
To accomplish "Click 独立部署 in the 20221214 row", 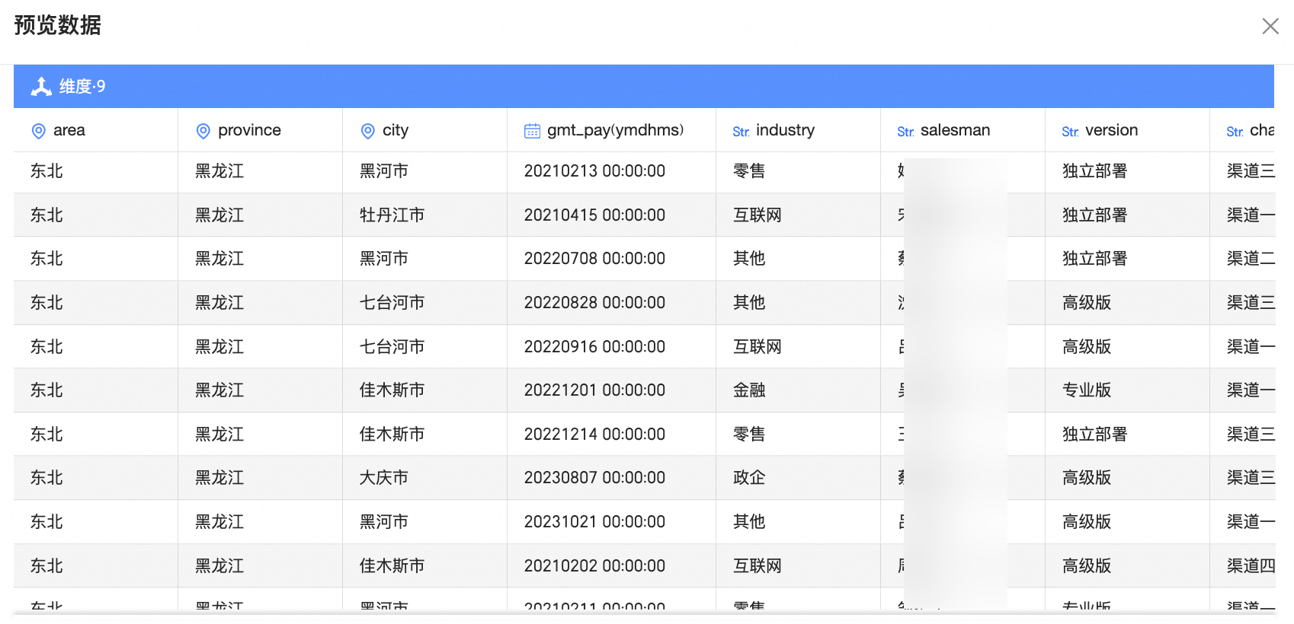I will (x=1095, y=435).
